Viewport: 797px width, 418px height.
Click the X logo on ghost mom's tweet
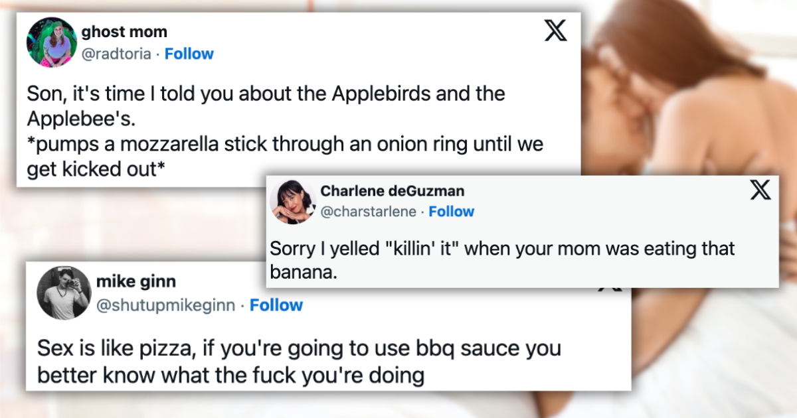tap(556, 31)
